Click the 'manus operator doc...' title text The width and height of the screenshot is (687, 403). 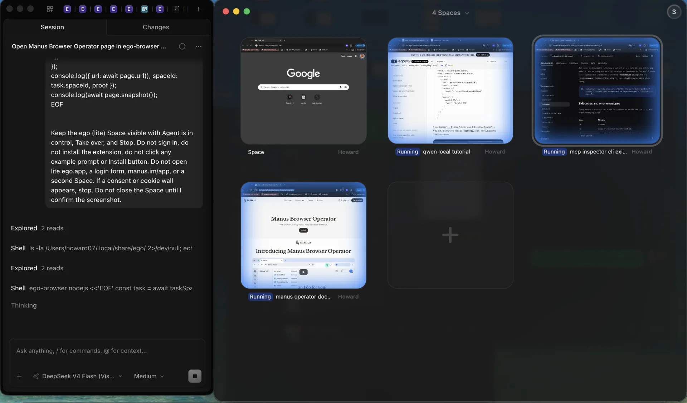[x=304, y=296]
